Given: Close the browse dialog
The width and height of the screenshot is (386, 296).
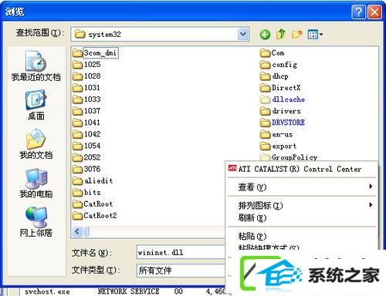Looking at the screenshot, I should point(374,12).
